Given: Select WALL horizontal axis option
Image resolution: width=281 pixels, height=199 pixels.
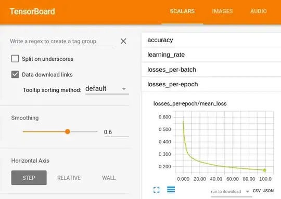Looking at the screenshot, I should [x=109, y=178].
